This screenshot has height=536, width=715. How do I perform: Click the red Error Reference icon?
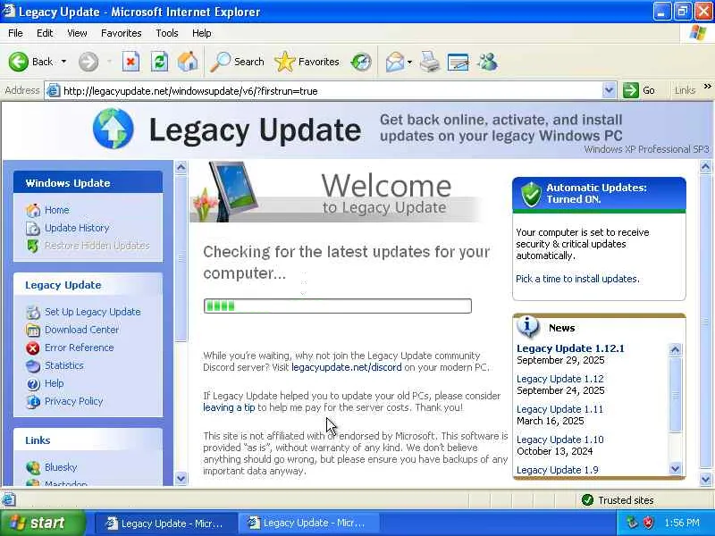(x=33, y=348)
